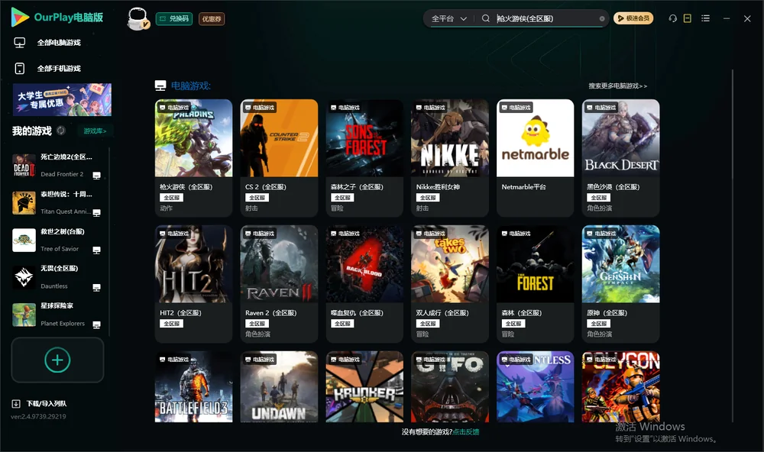Open the 双人成行 It Takes Two card

point(450,284)
